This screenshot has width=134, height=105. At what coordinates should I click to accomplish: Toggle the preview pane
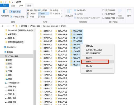click(x=15, y=12)
